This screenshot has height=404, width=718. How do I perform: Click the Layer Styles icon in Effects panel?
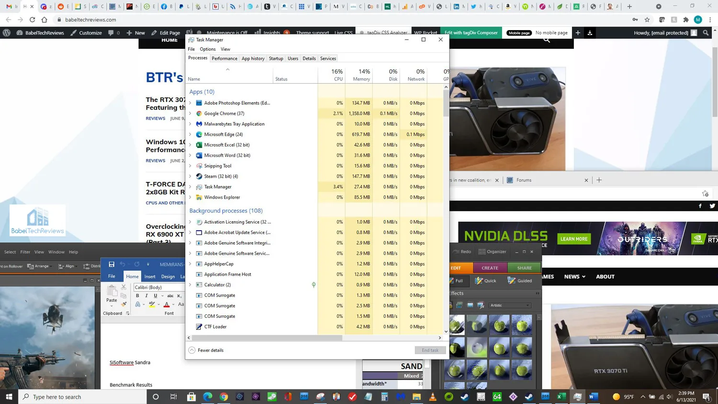[460, 305]
